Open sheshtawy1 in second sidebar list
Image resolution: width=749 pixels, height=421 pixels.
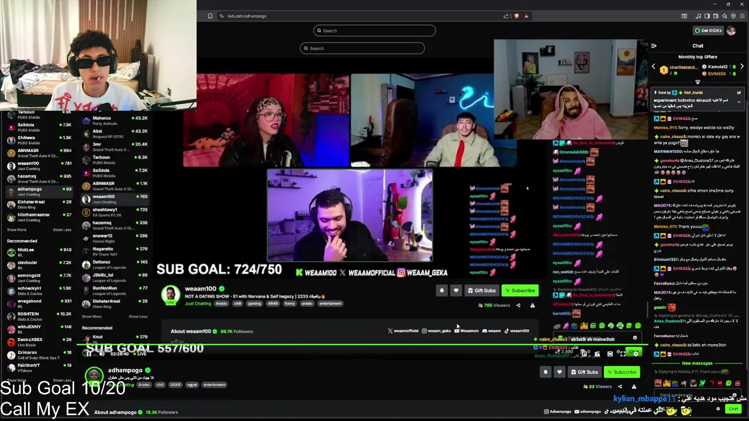(115, 212)
